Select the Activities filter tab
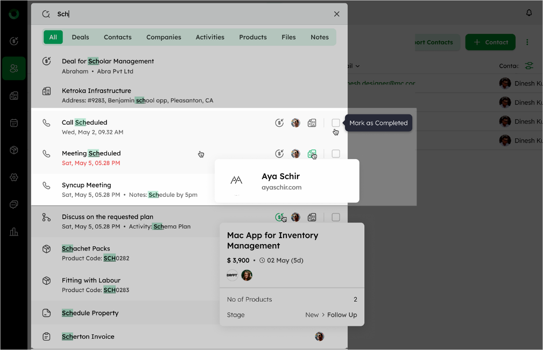 pyautogui.click(x=210, y=37)
